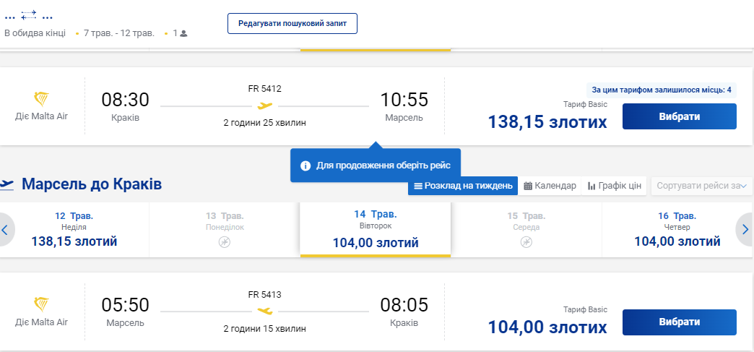Click the info icon in the blue tooltip
754x352 pixels.
(305, 166)
